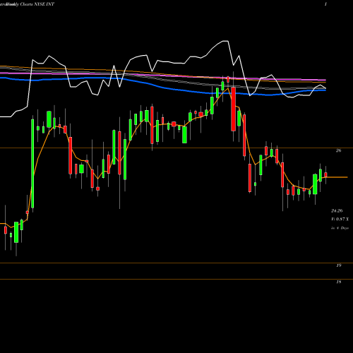
Task: Click the 'V: 0.87 X' volume text
Action: (x=340, y=219)
